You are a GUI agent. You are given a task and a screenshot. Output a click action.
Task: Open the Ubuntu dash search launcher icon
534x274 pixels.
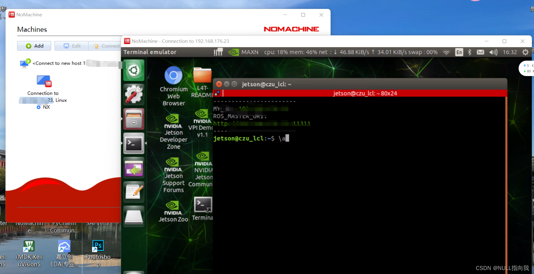[x=134, y=71]
